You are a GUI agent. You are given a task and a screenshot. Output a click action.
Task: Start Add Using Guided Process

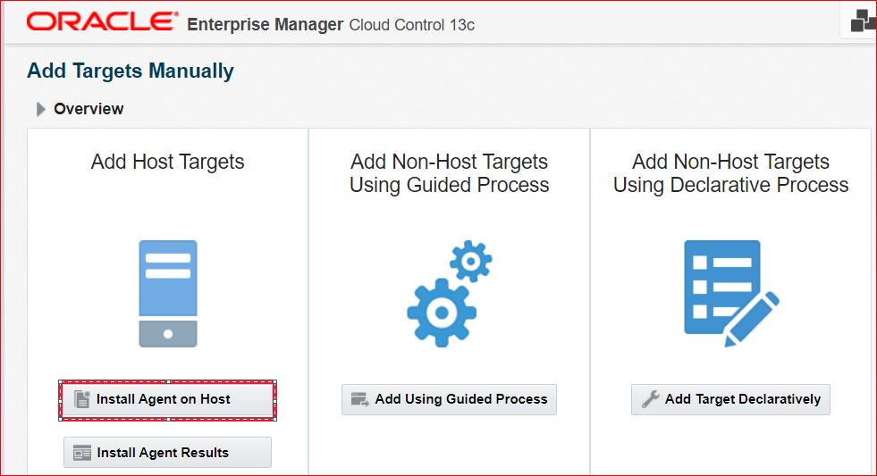449,399
